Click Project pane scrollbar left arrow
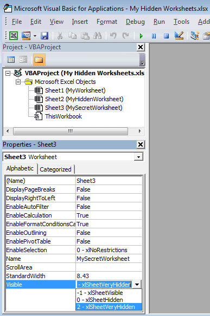This screenshot has height=316, width=210. tap(8, 131)
